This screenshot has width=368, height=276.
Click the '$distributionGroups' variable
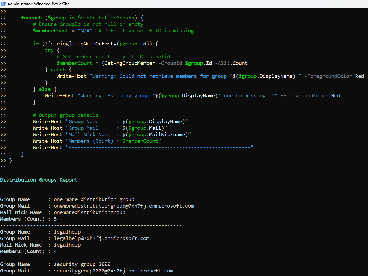106,18
